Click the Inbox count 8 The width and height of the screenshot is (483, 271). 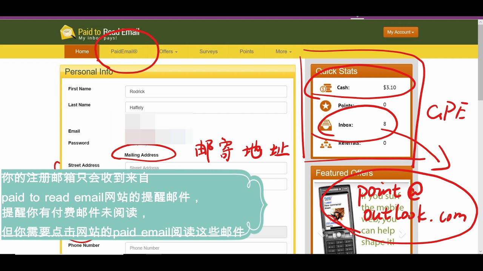point(385,124)
